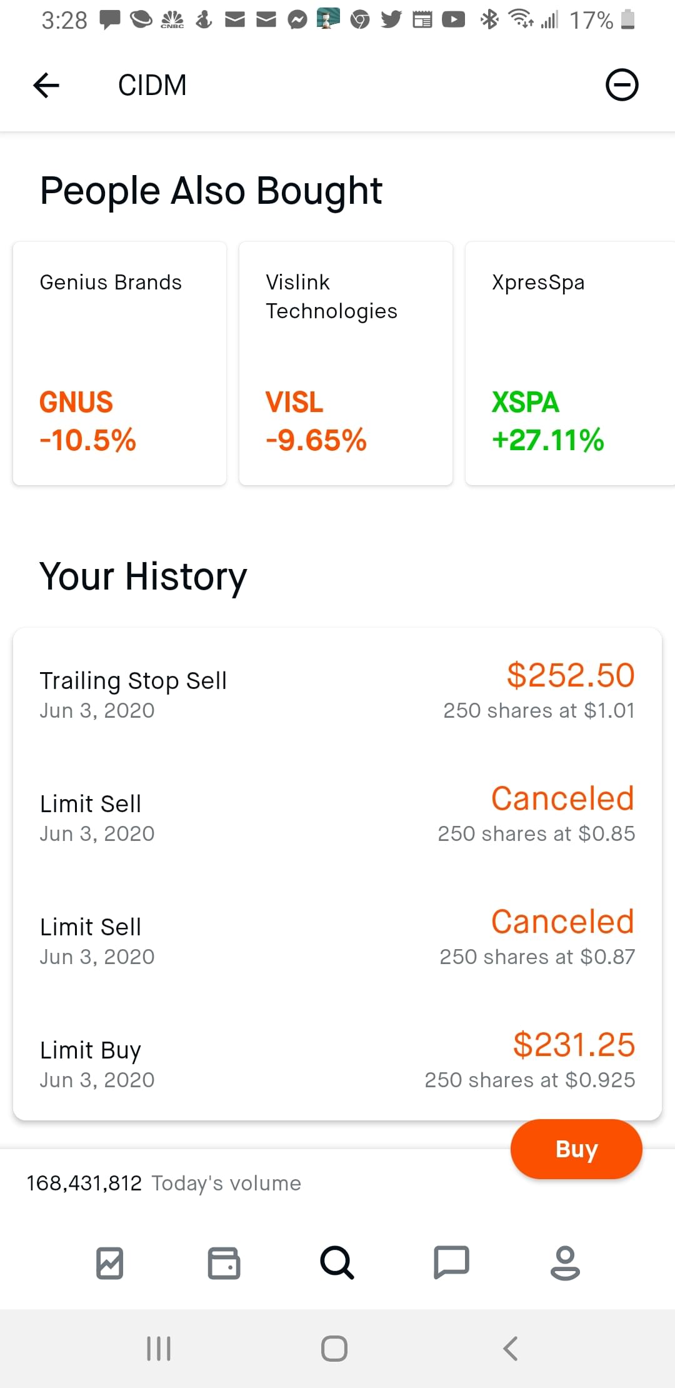This screenshot has width=675, height=1388.
Task: Tap the YouTube notification icon
Action: coord(453,20)
